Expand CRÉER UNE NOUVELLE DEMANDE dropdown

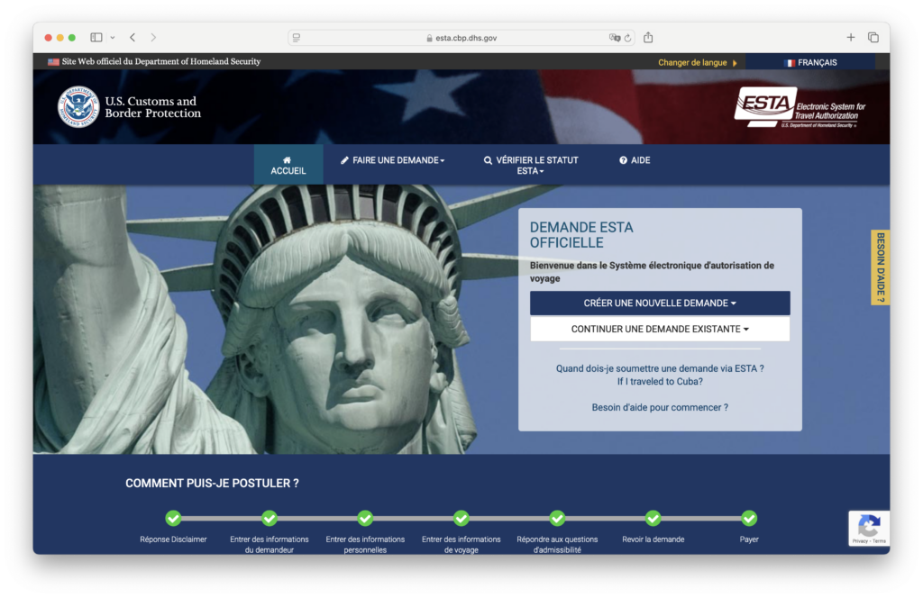(x=660, y=303)
